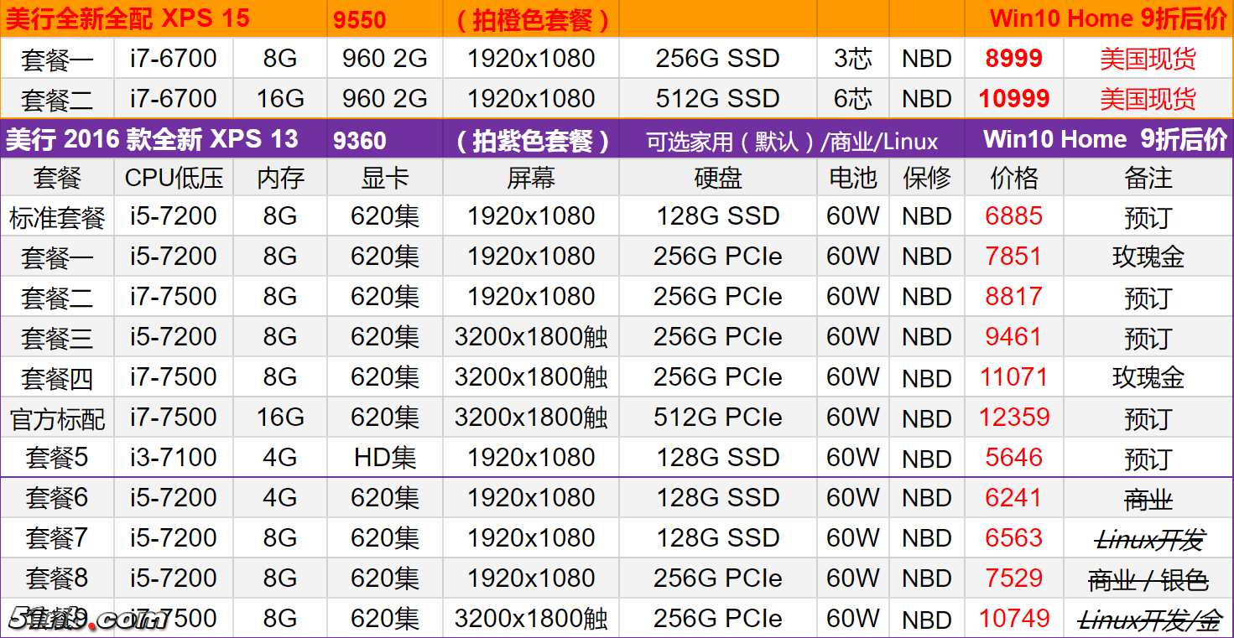The height and width of the screenshot is (638, 1234).
Task: Click 'Win10 Home 9折后价' in the purple XPS 13 header
Action: [x=1105, y=139]
